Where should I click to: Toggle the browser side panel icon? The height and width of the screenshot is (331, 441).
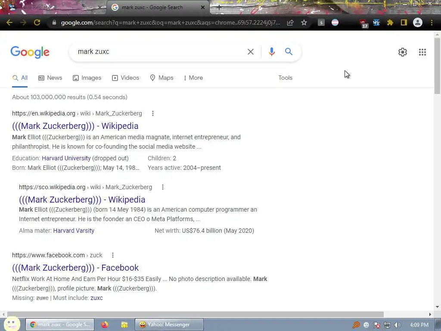(404, 22)
